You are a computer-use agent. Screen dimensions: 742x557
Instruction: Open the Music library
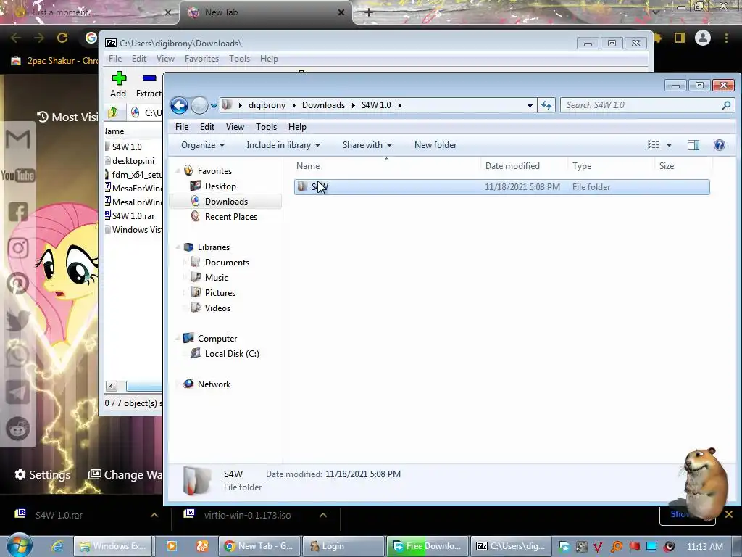click(x=216, y=278)
